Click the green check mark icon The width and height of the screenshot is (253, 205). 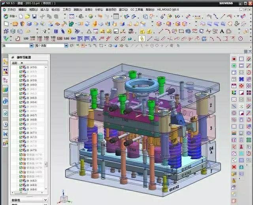6,39
